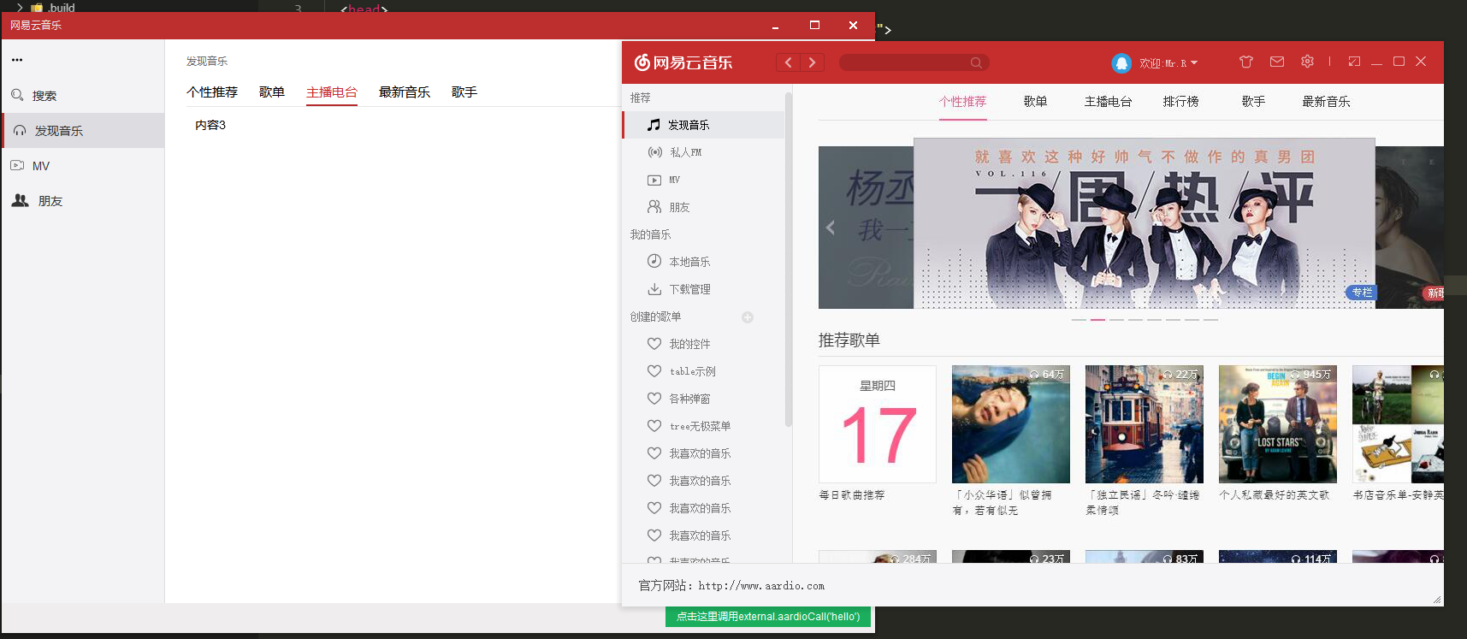Click the forward navigation arrow in red header
Image resolution: width=1467 pixels, height=639 pixels.
(812, 62)
